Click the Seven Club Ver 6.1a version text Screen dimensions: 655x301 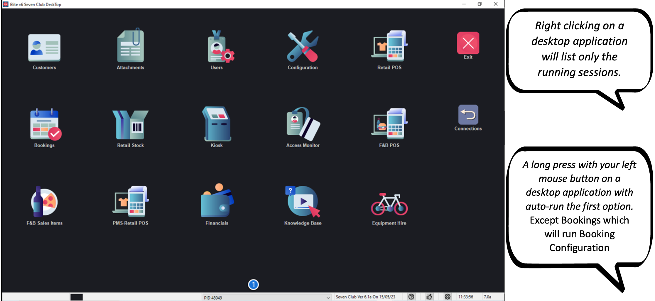pyautogui.click(x=365, y=297)
